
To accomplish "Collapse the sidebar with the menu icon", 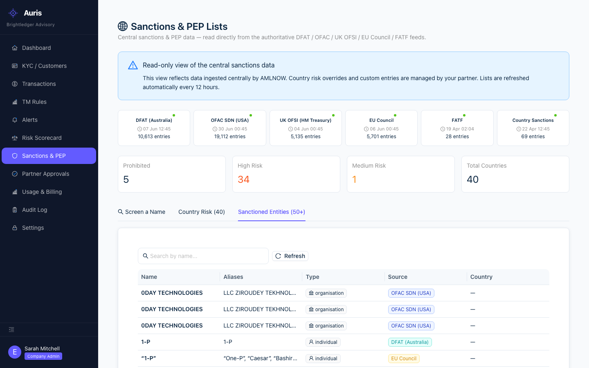I will [11, 330].
